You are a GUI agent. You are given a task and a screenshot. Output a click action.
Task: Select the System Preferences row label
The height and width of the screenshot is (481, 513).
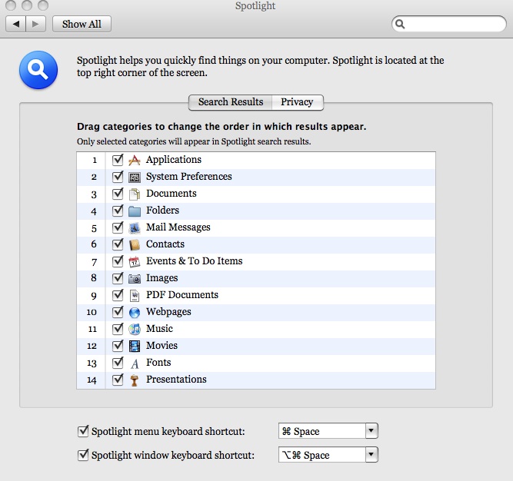click(188, 177)
